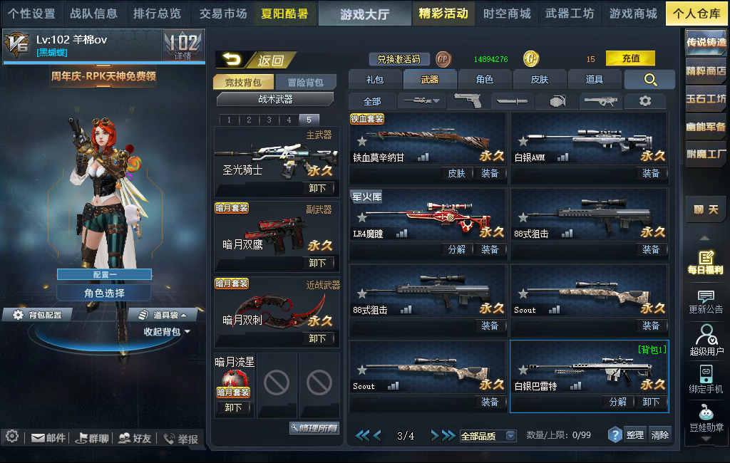
Task: Open the 冒险背包 tab
Action: [305, 83]
